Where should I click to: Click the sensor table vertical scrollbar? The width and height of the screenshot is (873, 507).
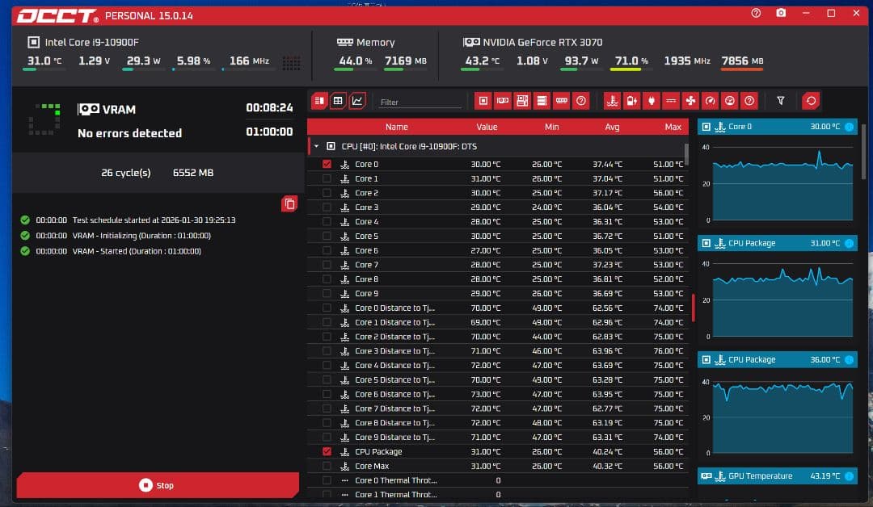(x=687, y=153)
